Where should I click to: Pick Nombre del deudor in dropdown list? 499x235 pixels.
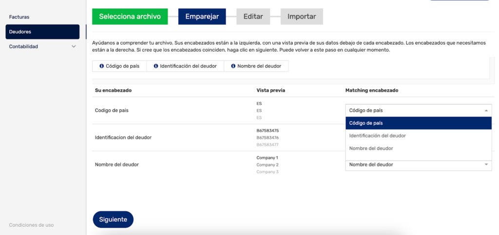418,148
